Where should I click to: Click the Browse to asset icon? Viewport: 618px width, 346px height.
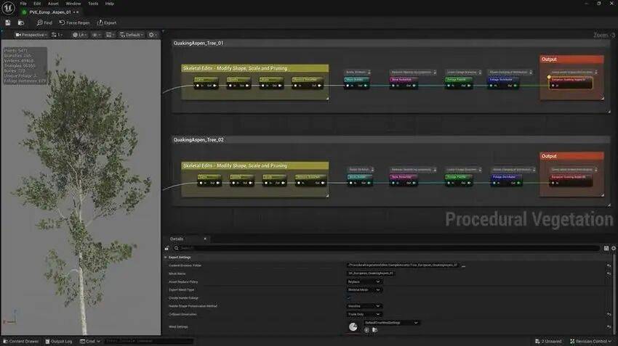pyautogui.click(x=19, y=22)
